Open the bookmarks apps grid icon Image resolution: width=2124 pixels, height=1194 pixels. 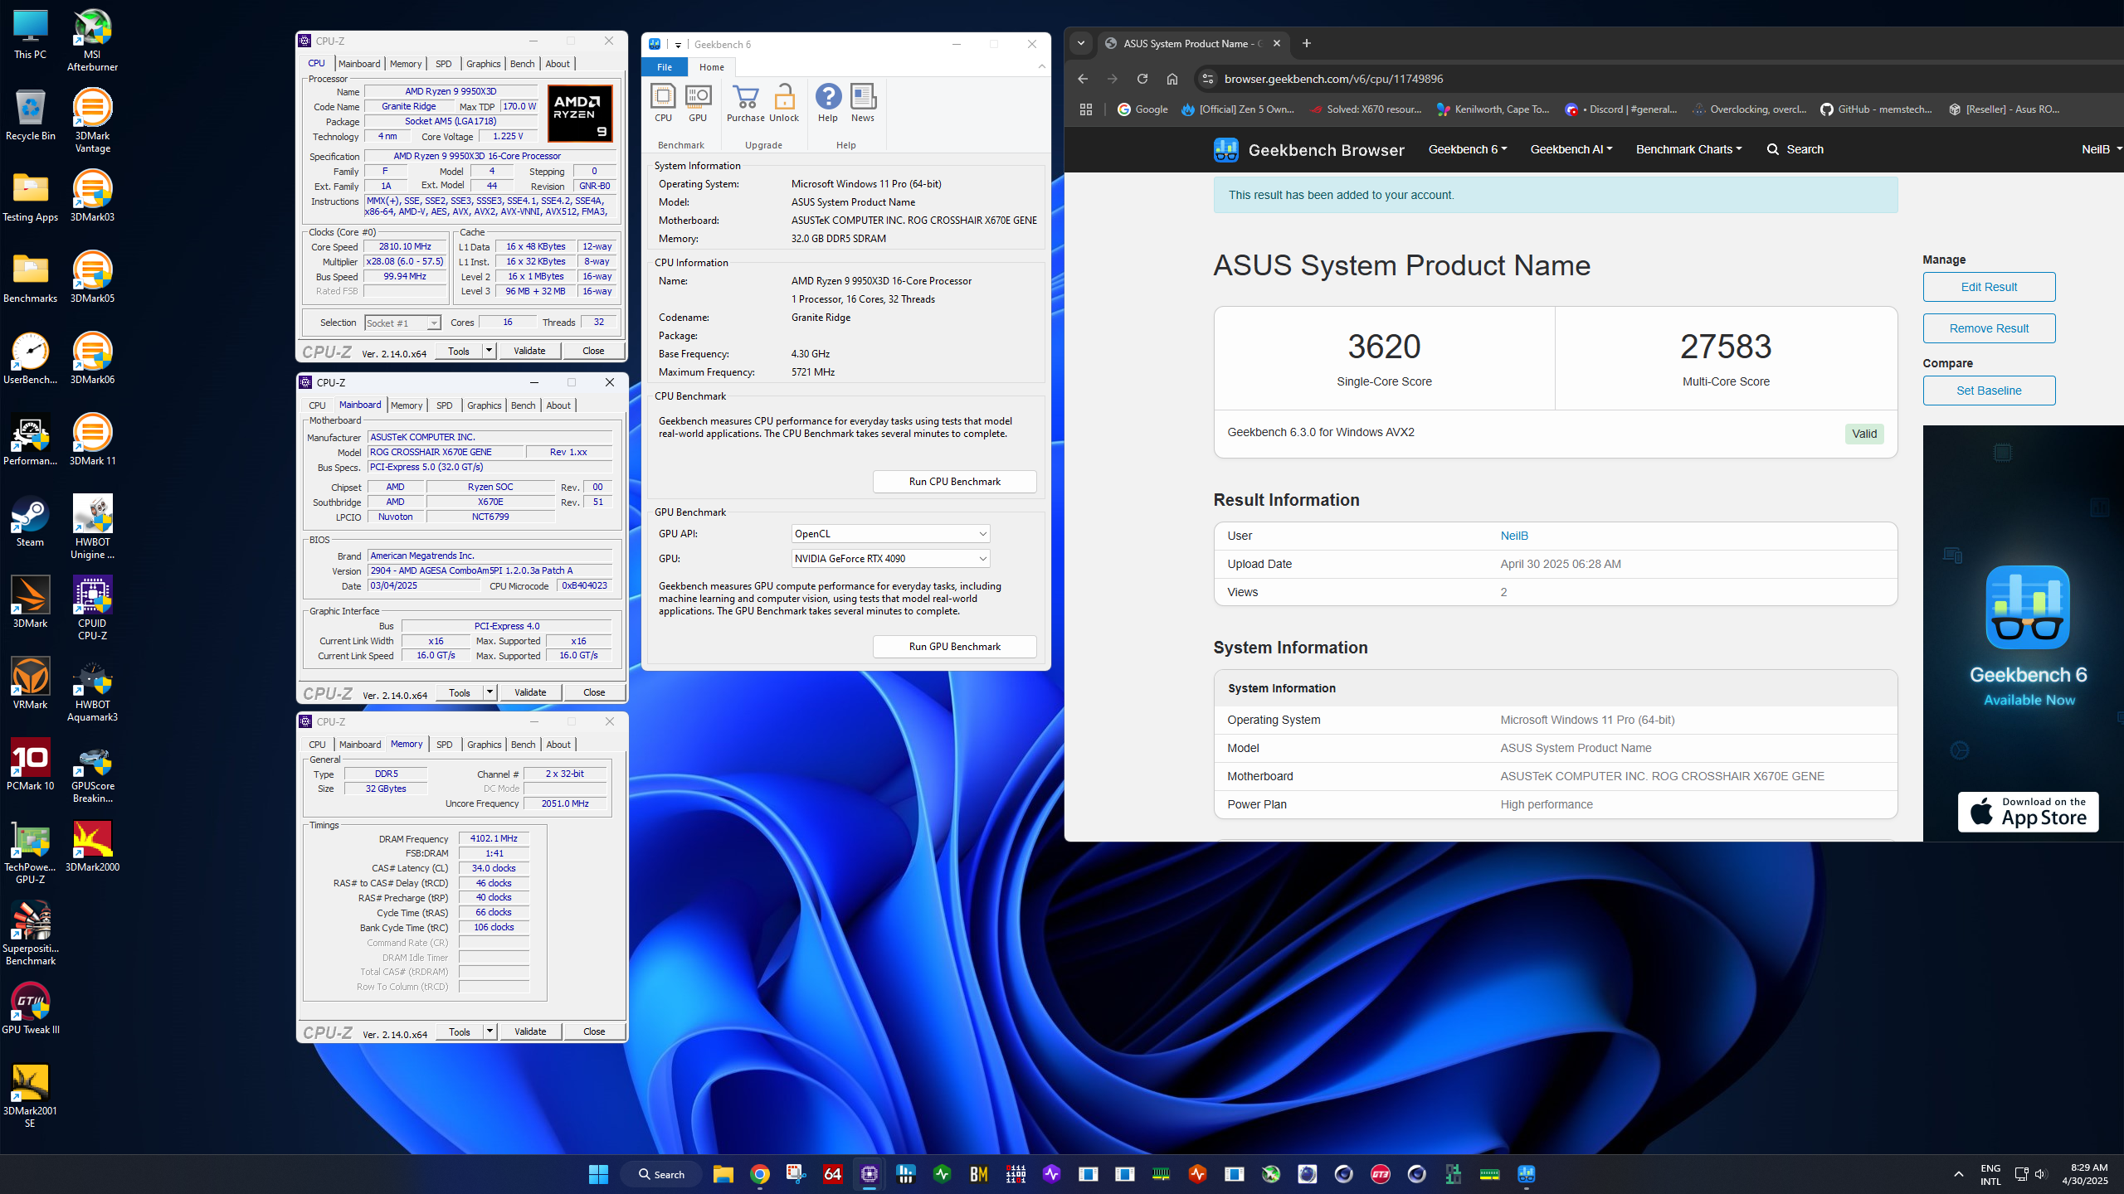(1086, 109)
